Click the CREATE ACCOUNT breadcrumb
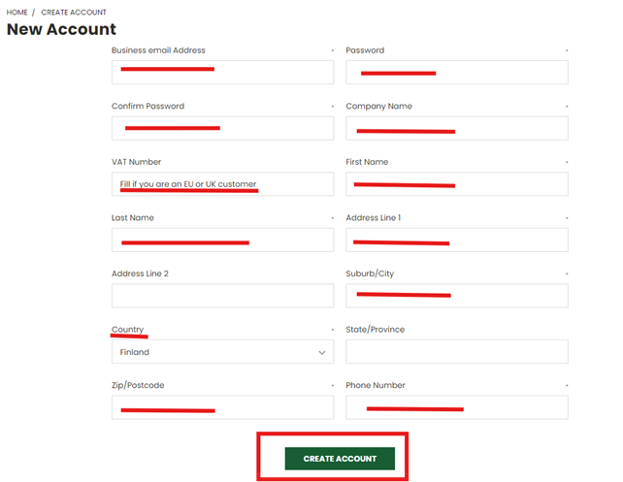 click(74, 13)
